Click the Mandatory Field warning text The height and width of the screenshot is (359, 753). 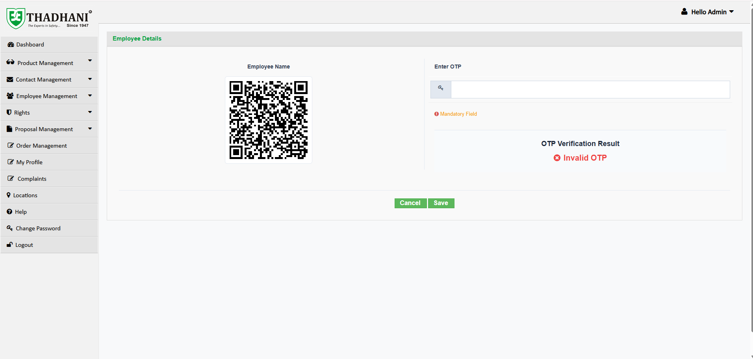click(x=458, y=114)
